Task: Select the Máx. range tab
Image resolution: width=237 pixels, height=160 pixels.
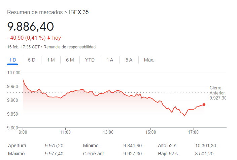Action: [149, 60]
